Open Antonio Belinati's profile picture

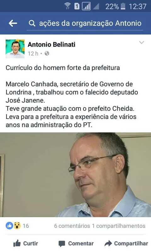point(15,49)
